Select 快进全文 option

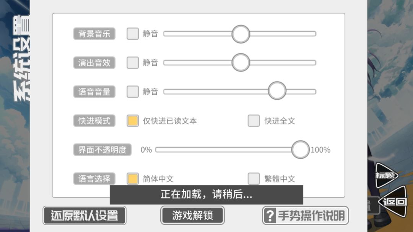pos(254,121)
